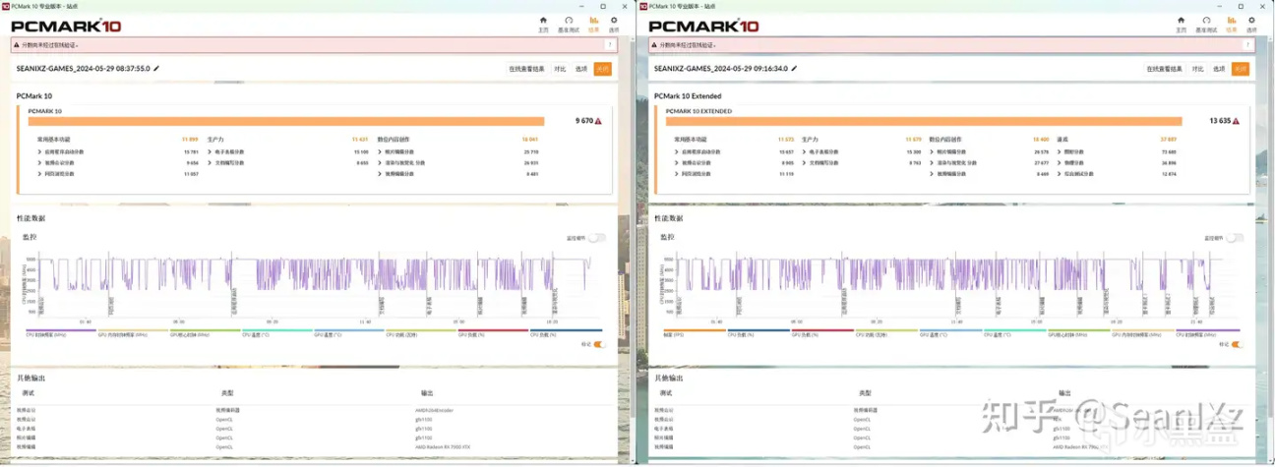Toggle 标记 markers switch in left window

(x=598, y=344)
